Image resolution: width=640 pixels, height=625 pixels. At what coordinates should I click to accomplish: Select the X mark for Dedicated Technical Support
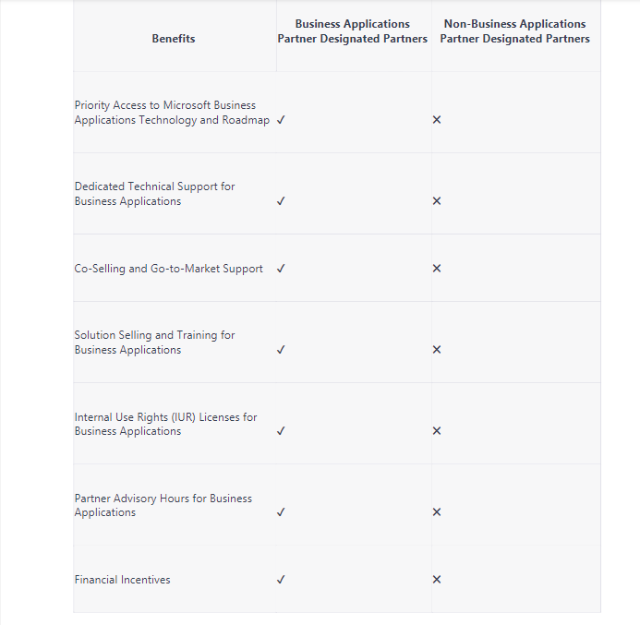coord(437,201)
